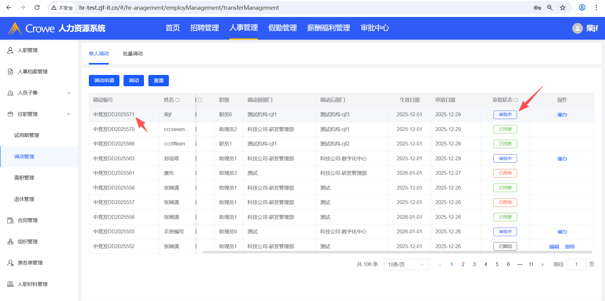
Task: Click the search icon beside 审批状态 column header
Action: [x=516, y=100]
